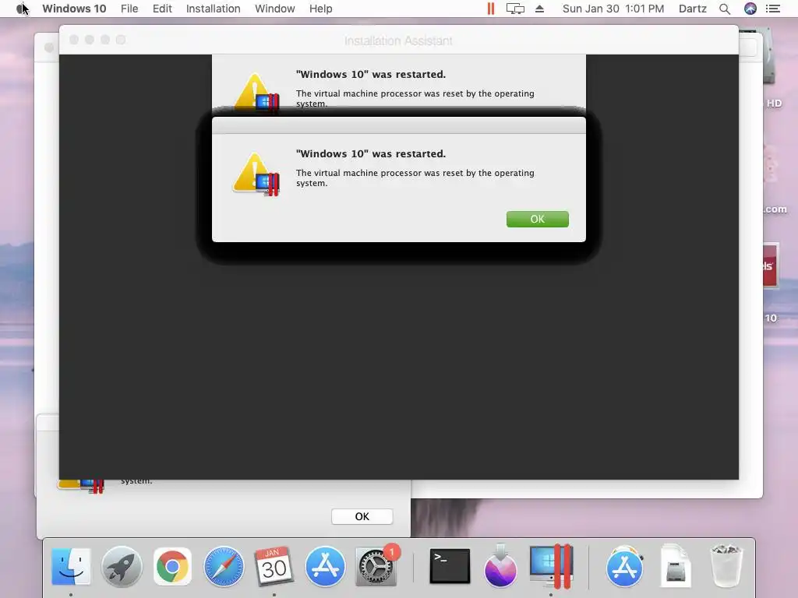Open the App Store icon right of the Dock divider

click(x=624, y=566)
